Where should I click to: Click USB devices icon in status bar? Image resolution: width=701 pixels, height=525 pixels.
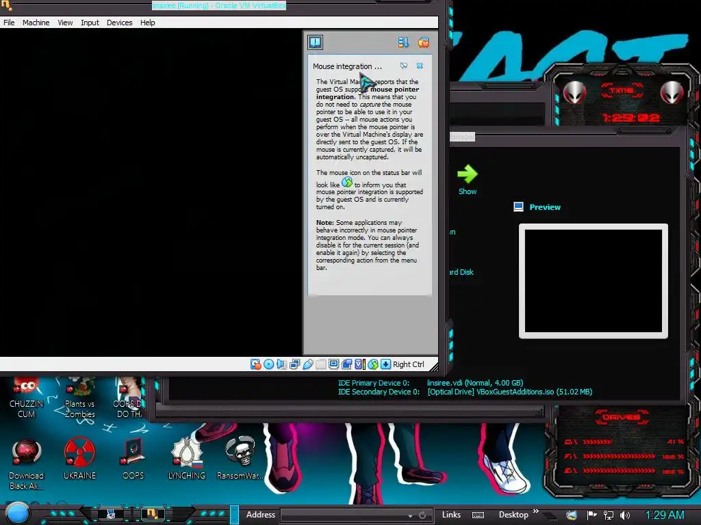(x=307, y=364)
